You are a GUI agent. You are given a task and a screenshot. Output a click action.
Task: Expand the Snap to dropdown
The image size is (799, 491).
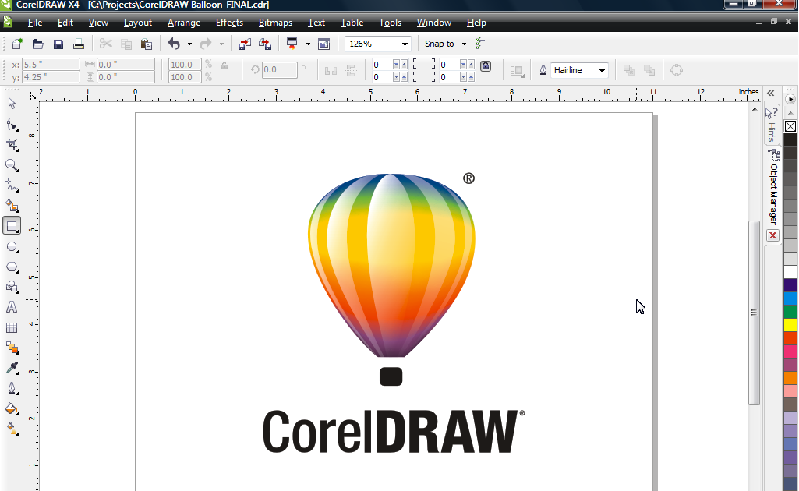pos(464,44)
